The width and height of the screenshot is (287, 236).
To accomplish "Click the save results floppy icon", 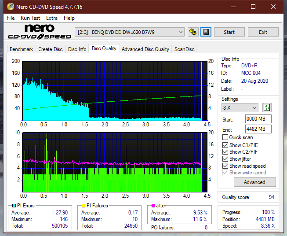I will point(206,32).
